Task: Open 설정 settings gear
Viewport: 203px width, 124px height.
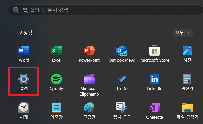Action: [24, 82]
